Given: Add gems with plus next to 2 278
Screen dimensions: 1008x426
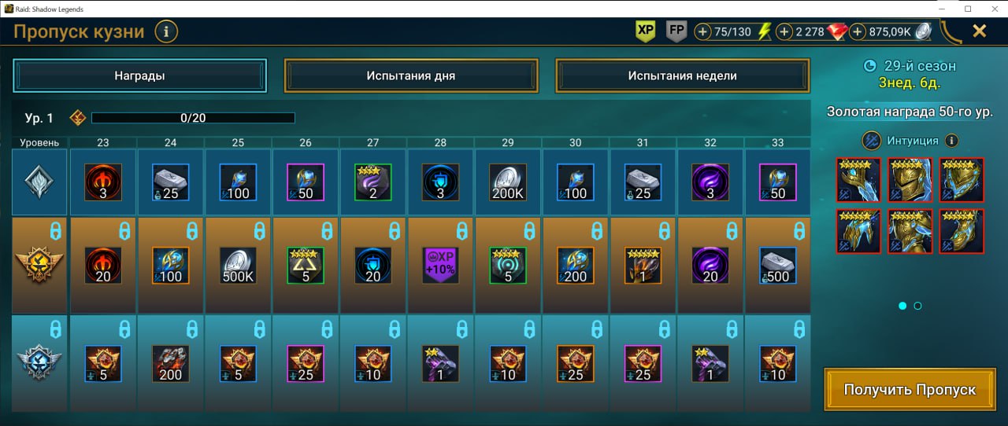Looking at the screenshot, I should pyautogui.click(x=784, y=31).
